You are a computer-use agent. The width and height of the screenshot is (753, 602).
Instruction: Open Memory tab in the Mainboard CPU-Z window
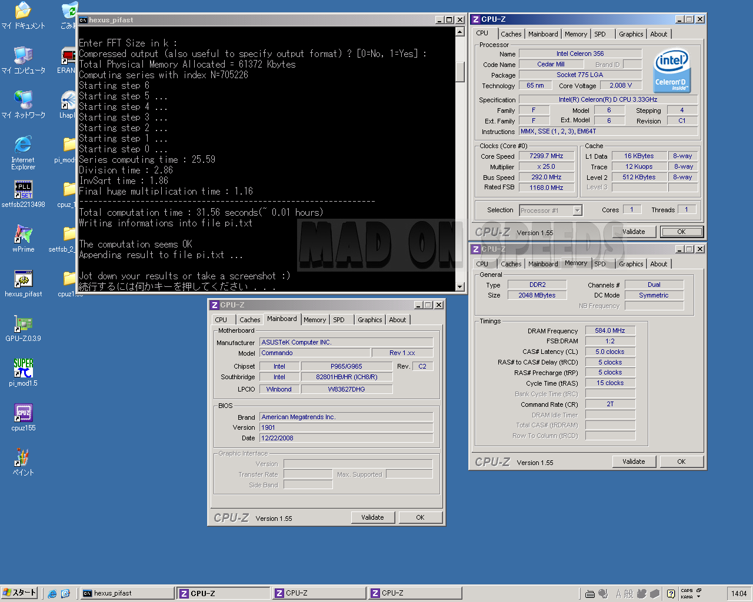pyautogui.click(x=315, y=320)
